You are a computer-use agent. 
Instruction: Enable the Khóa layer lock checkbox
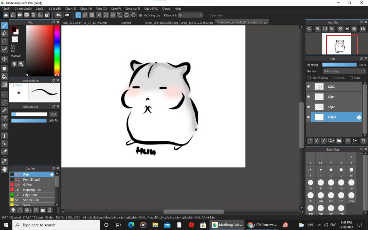coord(351,78)
